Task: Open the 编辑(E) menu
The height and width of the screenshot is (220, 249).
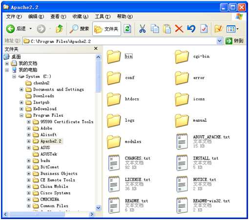Action: point(36,17)
